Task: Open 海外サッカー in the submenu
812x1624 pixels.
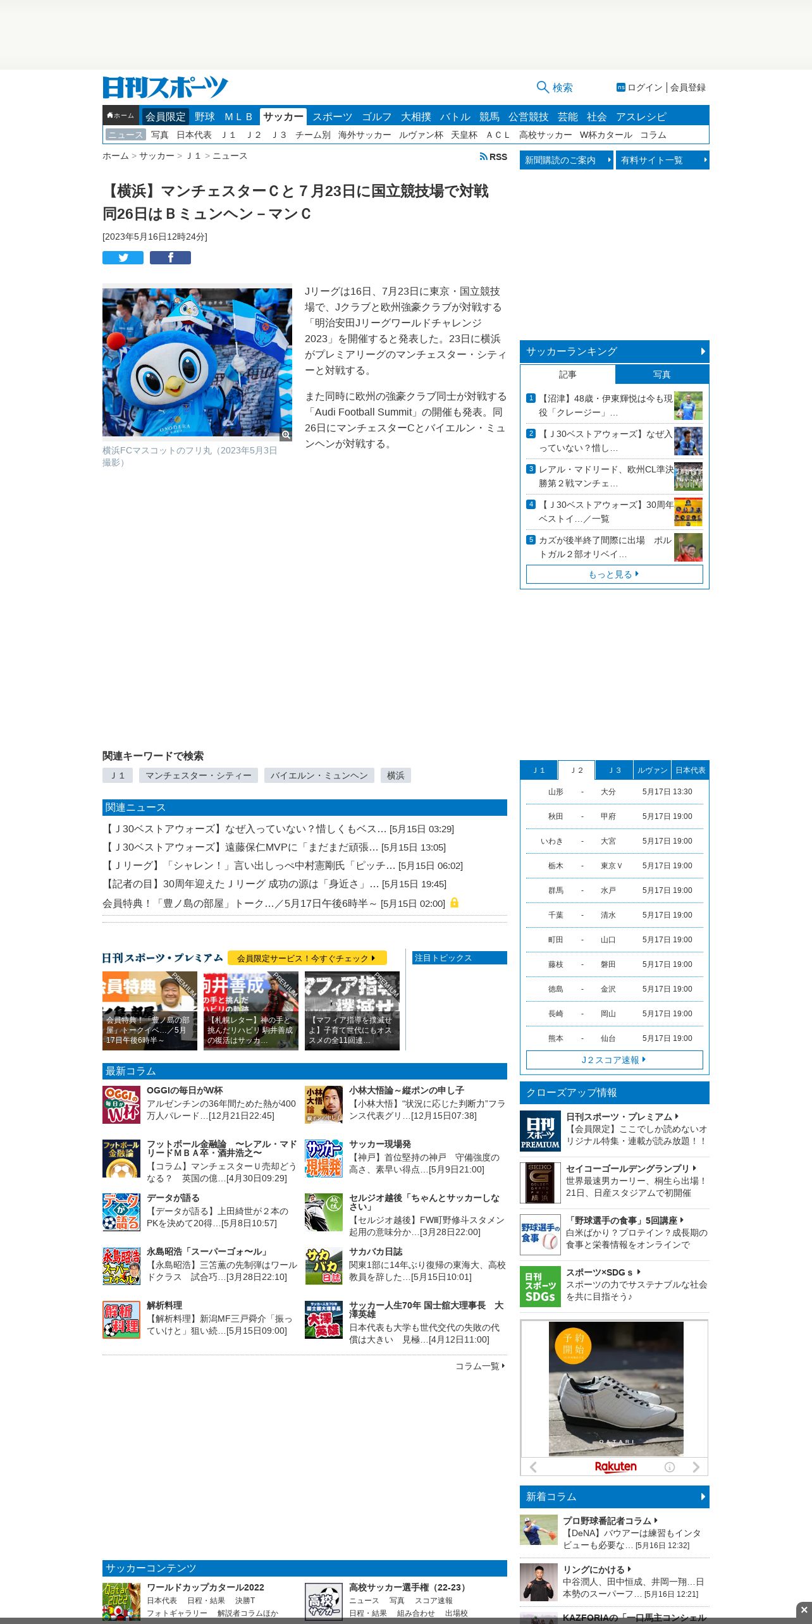Action: 365,135
